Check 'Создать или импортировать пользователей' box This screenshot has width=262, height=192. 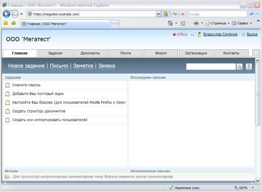click(x=7, y=120)
